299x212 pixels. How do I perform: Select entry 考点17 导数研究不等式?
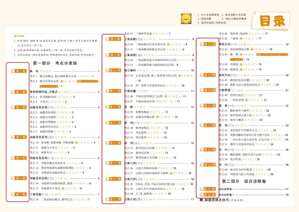tap(56, 189)
